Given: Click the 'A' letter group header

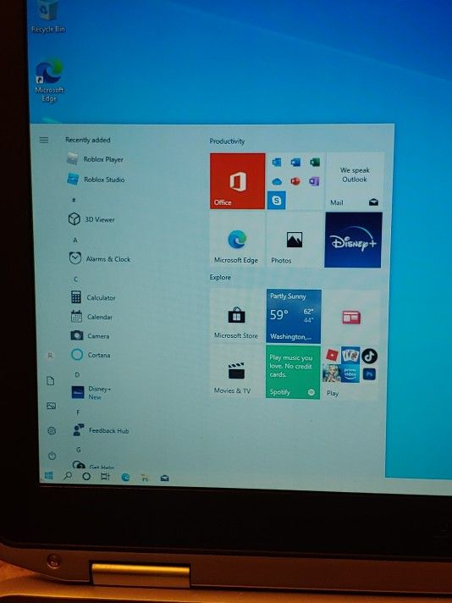Looking at the screenshot, I should (75, 240).
